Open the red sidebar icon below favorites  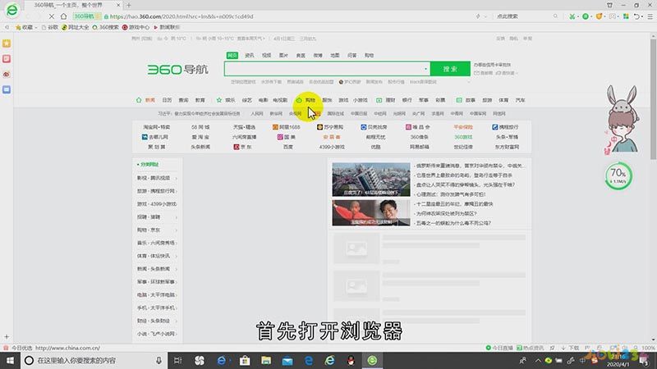7,59
